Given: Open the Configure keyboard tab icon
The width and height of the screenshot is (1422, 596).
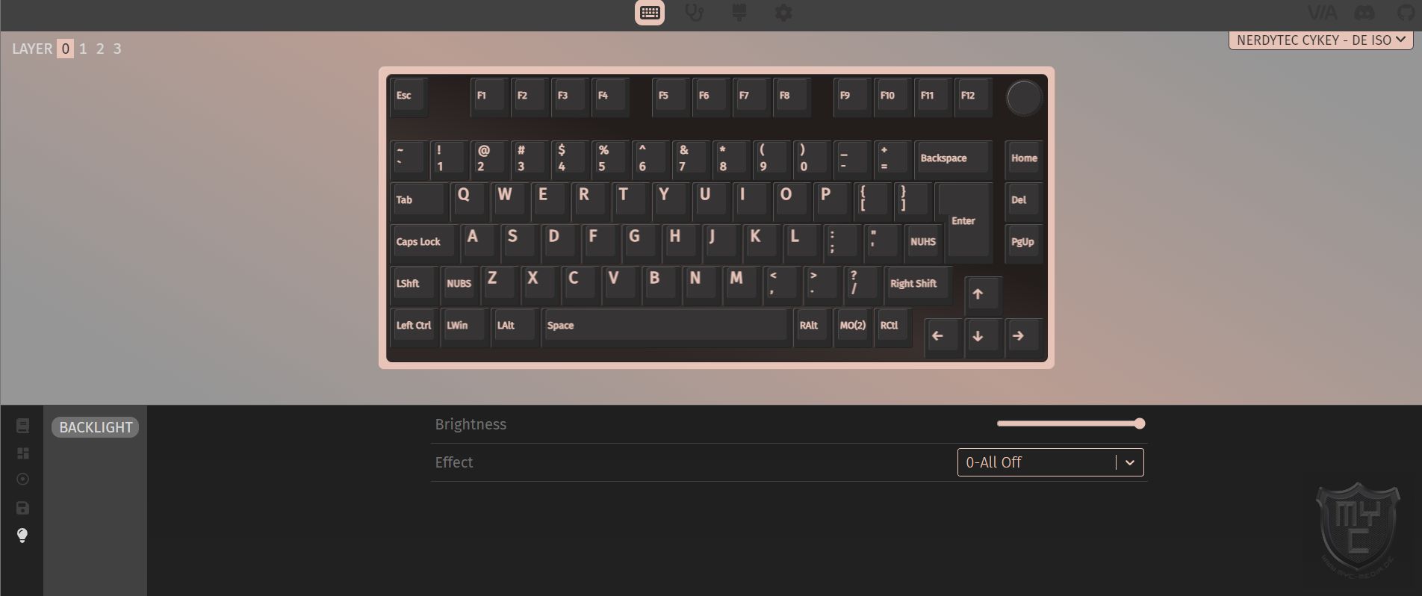Looking at the screenshot, I should (x=650, y=13).
